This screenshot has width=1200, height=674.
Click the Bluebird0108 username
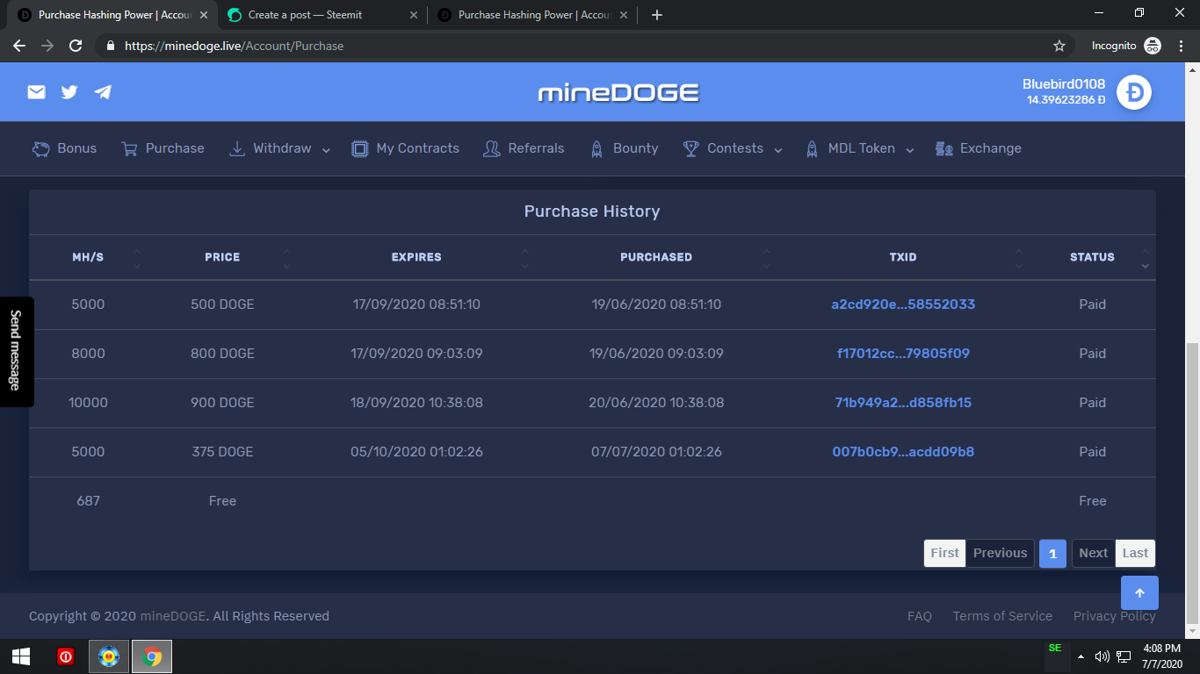pos(1064,84)
